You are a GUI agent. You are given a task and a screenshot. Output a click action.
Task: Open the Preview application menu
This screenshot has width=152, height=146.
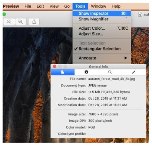pos(11,6)
